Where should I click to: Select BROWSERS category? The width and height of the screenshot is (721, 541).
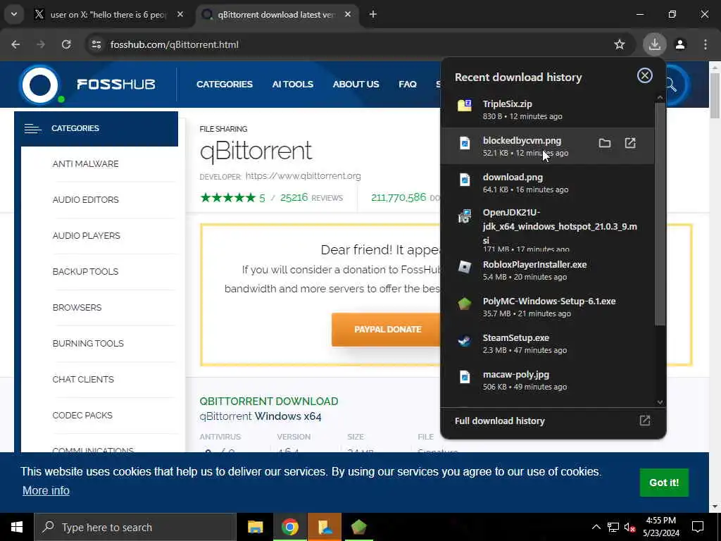point(77,307)
